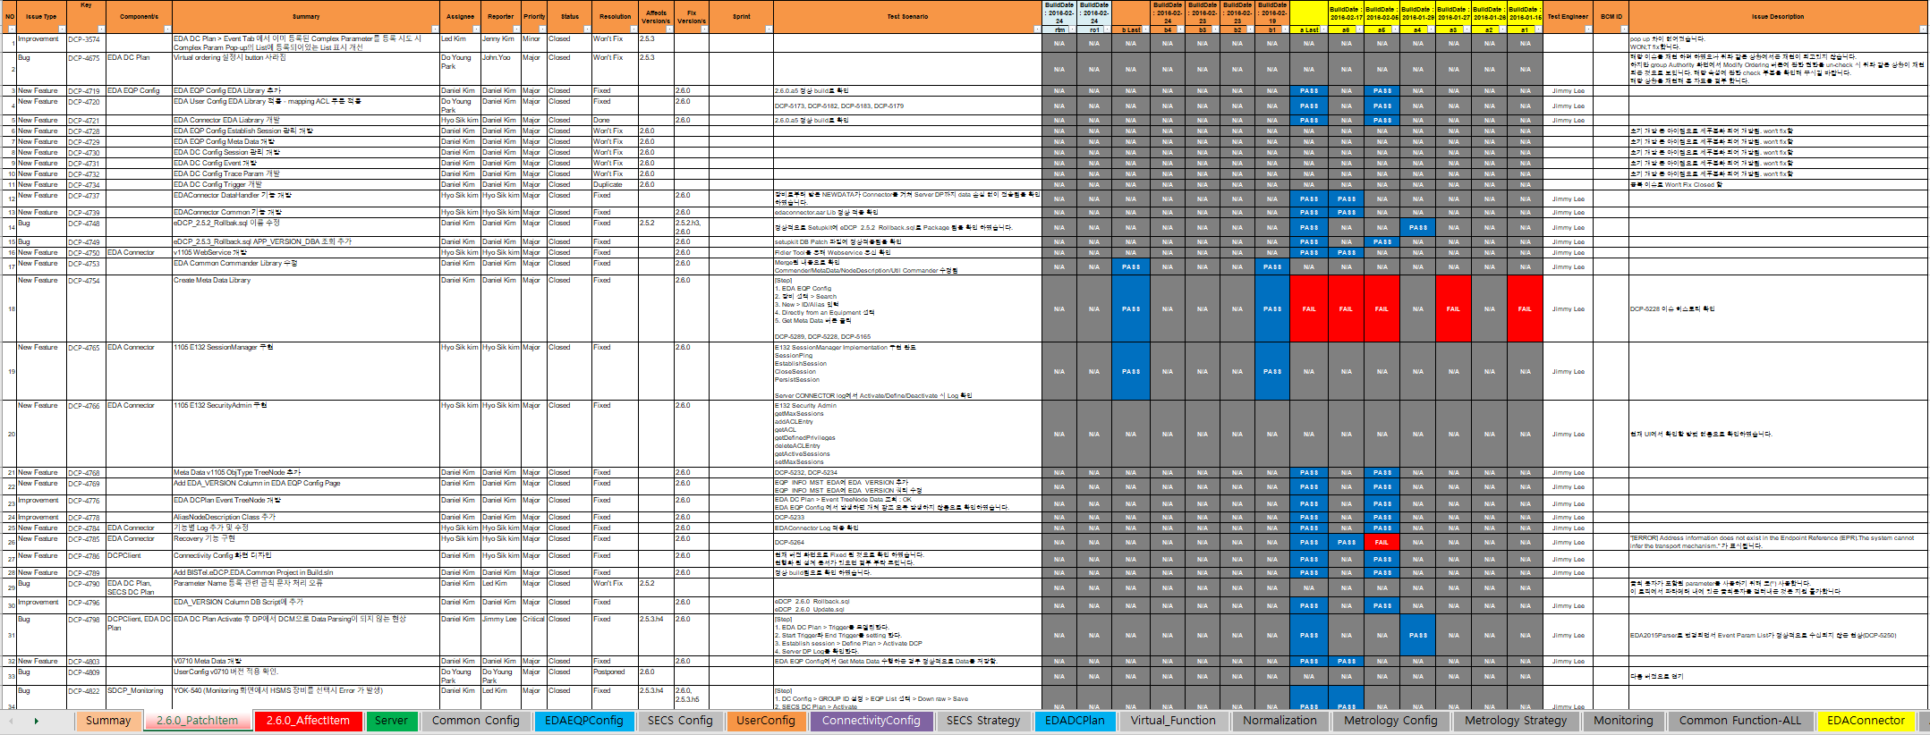Select key cell DCP-4822

86,698
